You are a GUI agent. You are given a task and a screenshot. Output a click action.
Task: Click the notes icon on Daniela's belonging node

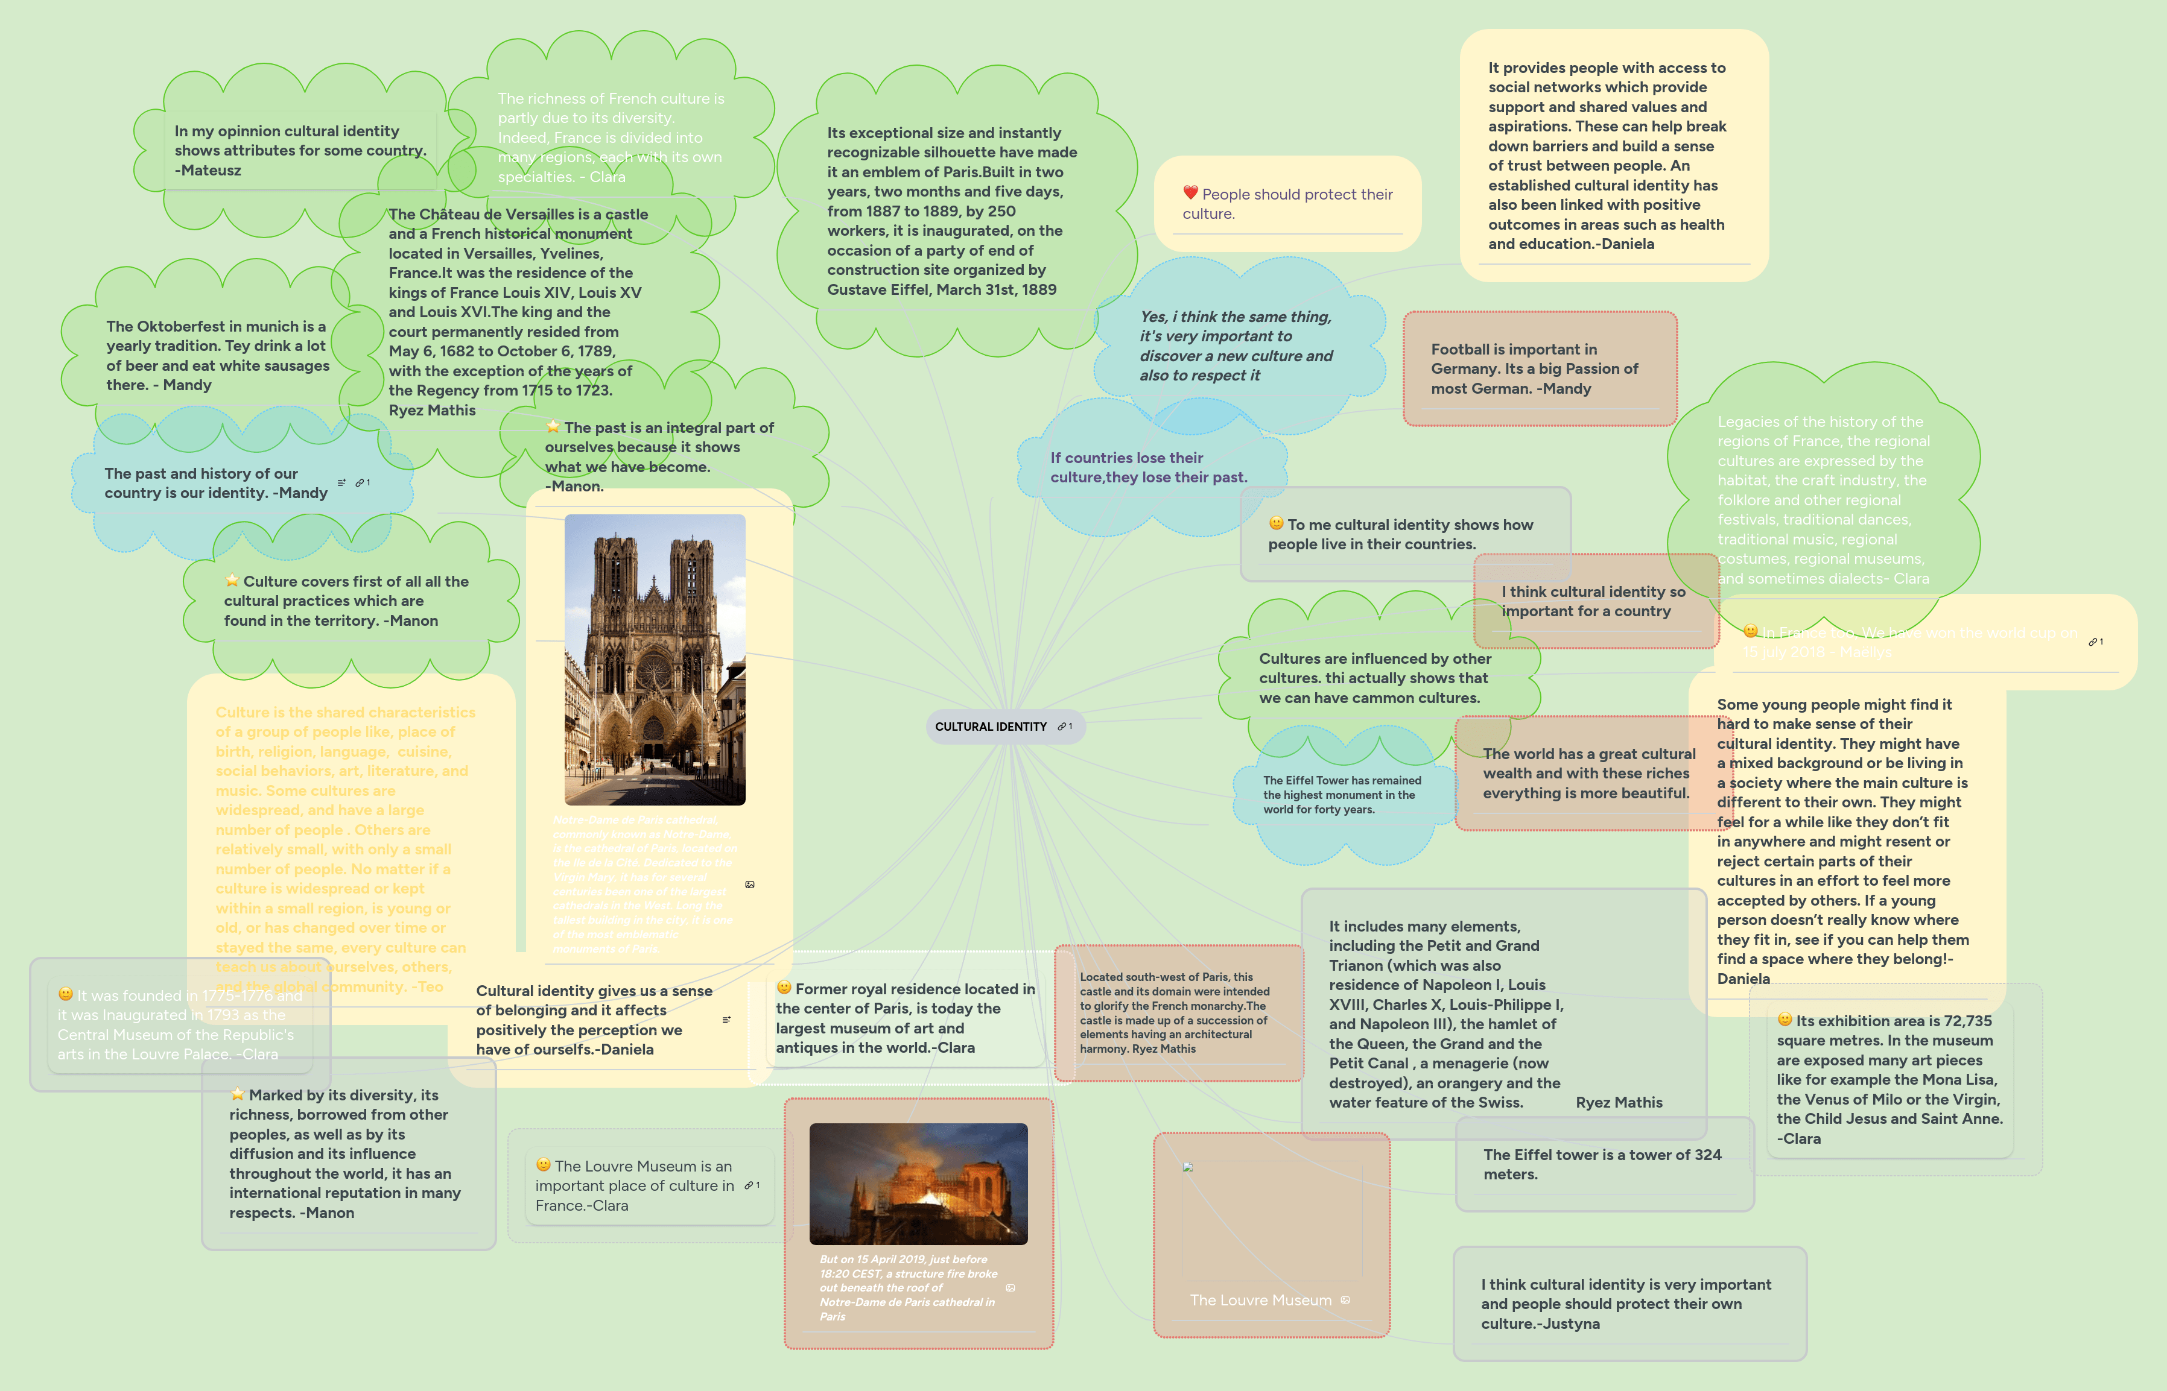pos(728,1019)
